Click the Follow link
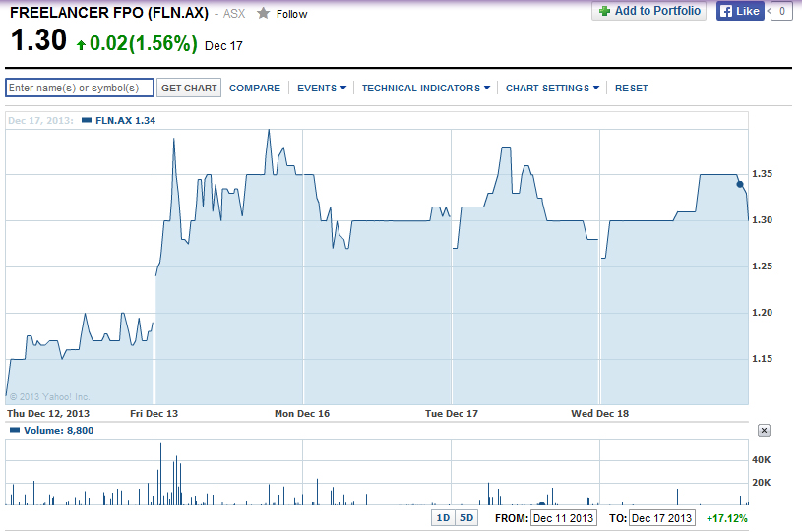 point(291,14)
